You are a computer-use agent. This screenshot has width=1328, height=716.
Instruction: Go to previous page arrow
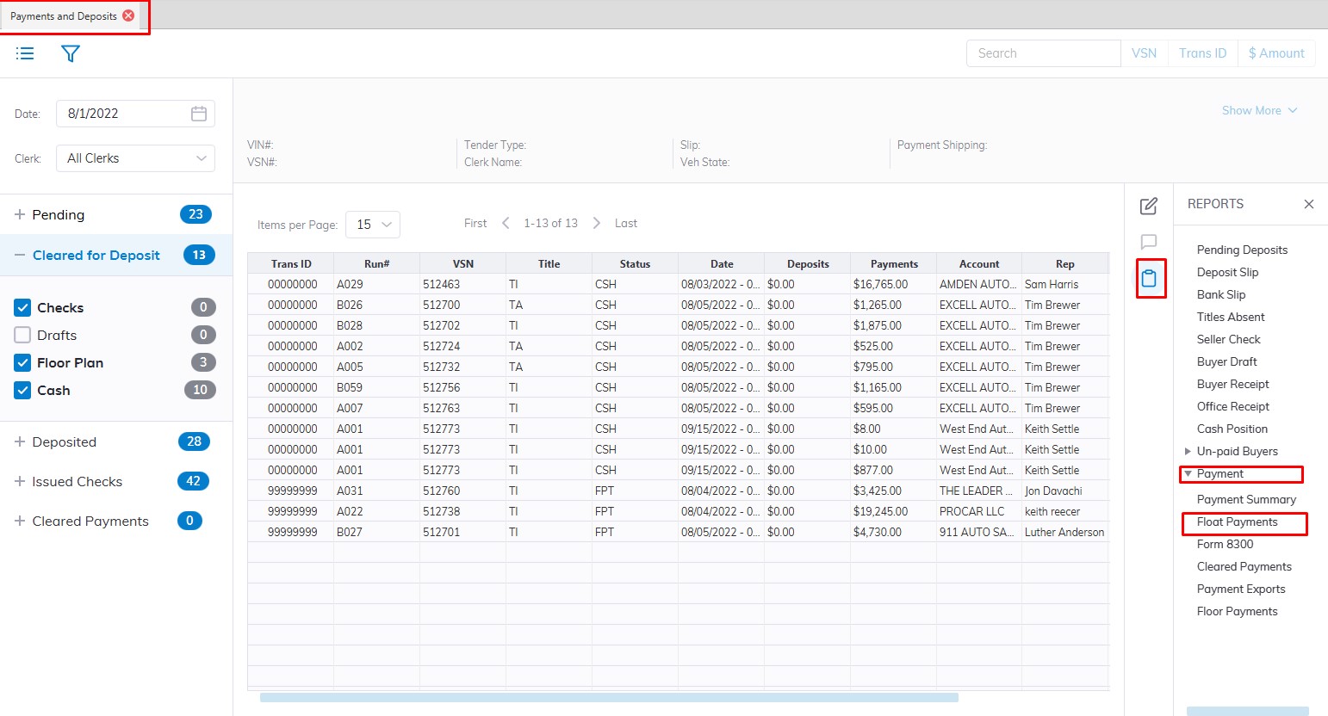point(506,224)
